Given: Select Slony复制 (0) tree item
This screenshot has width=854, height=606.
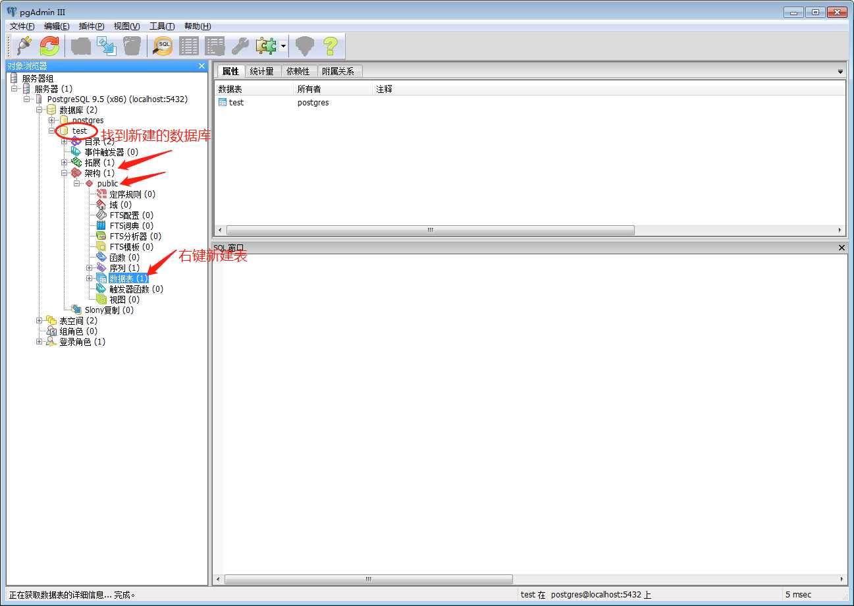Looking at the screenshot, I should (109, 310).
